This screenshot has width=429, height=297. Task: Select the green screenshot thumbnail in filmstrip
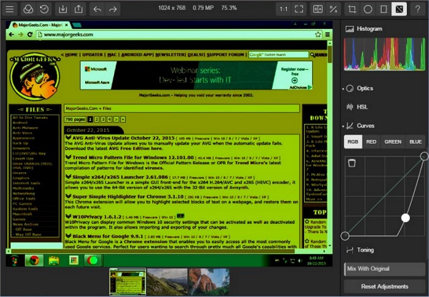pos(127,282)
